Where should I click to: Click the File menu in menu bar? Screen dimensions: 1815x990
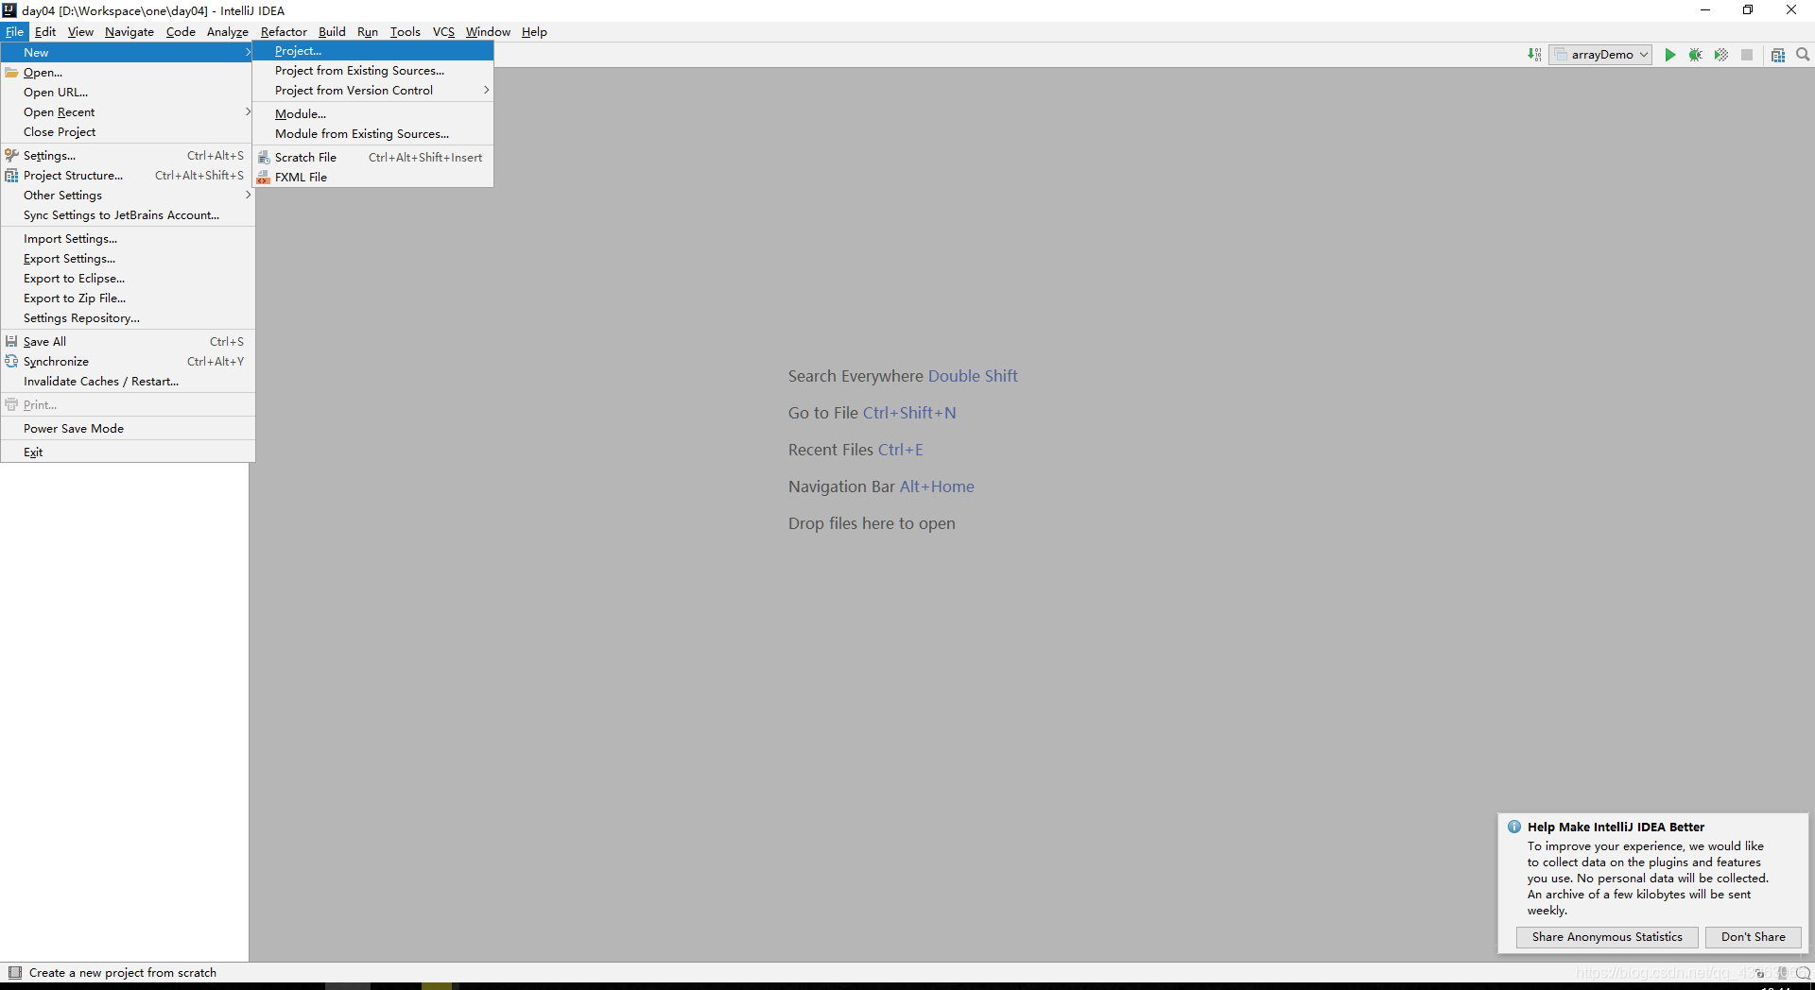click(15, 31)
